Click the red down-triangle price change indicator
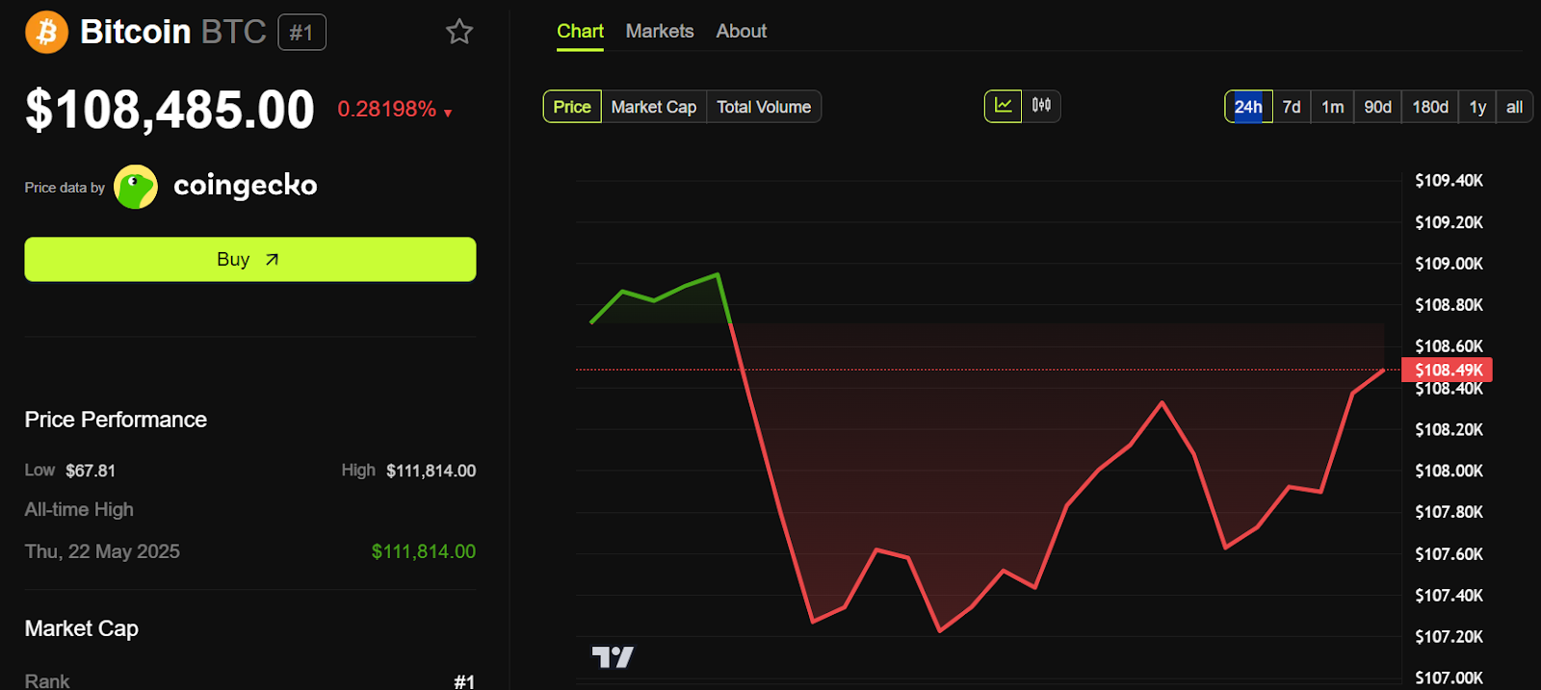Viewport: 1541px width, 690px height. 448,113
